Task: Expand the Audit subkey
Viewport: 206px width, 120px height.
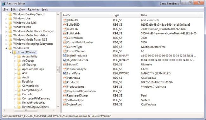Action: pos(15,78)
